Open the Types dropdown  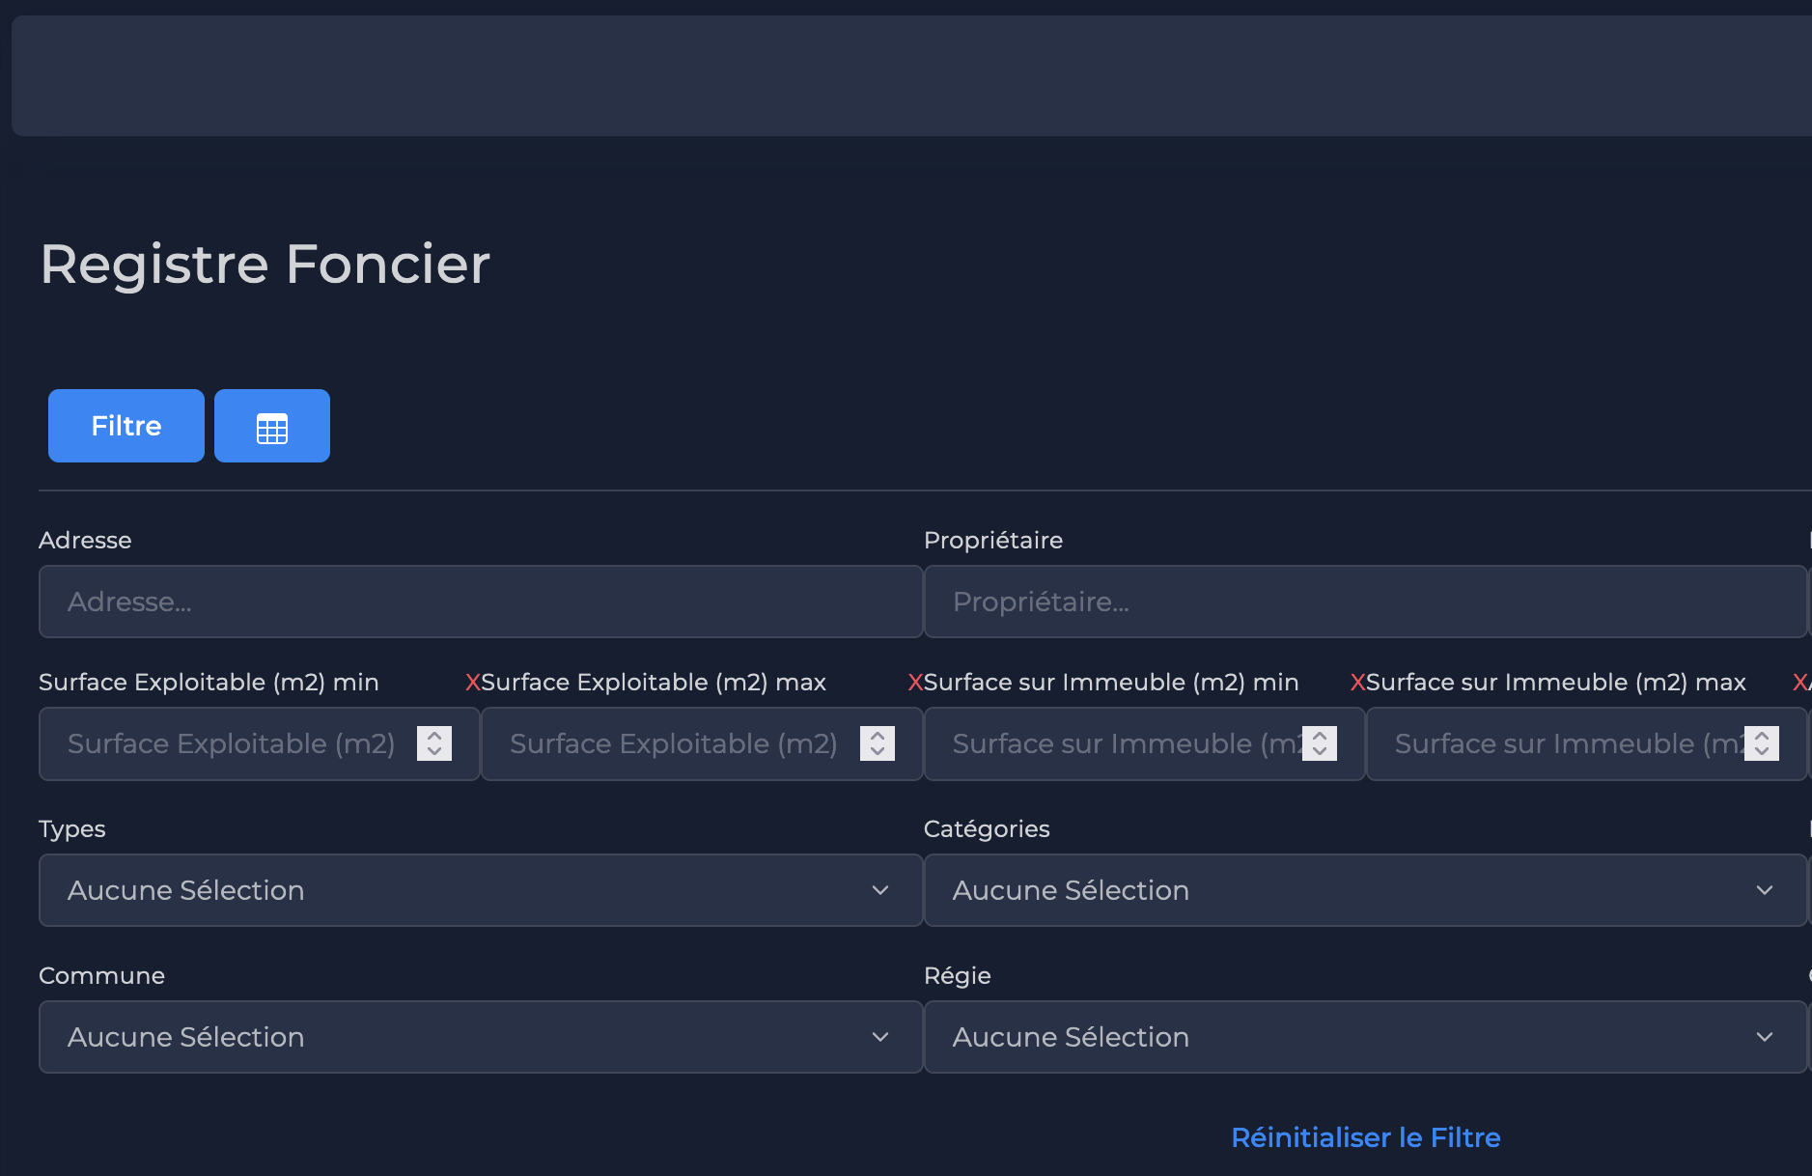pyautogui.click(x=480, y=890)
